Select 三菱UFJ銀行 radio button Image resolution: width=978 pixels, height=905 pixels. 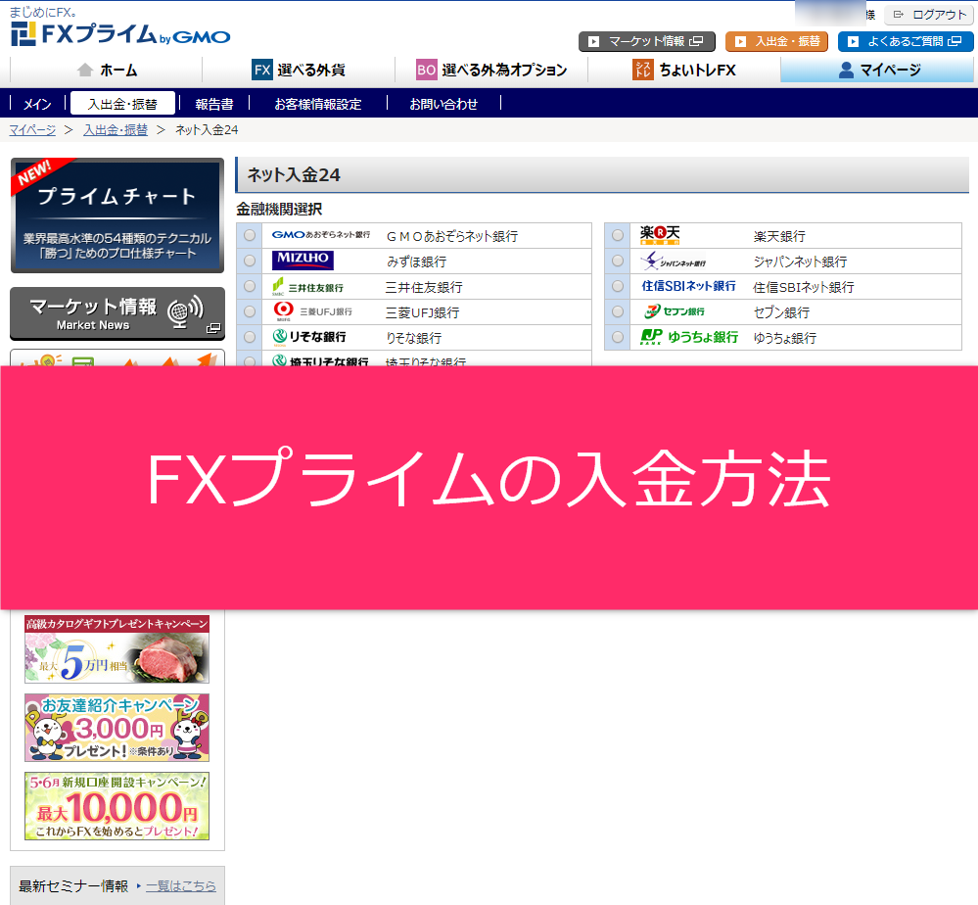click(250, 311)
